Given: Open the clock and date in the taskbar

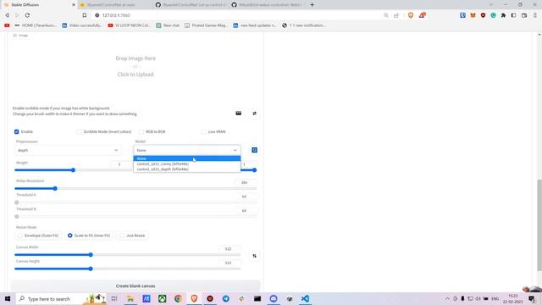Looking at the screenshot, I should click(513, 299).
